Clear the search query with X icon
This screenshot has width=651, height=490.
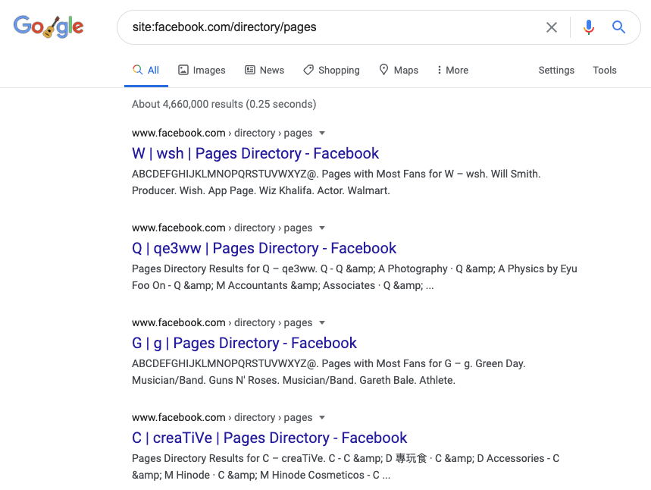(552, 27)
